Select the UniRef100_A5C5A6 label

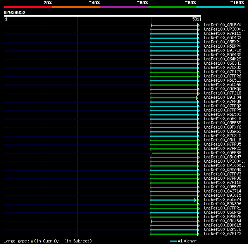(x=222, y=85)
